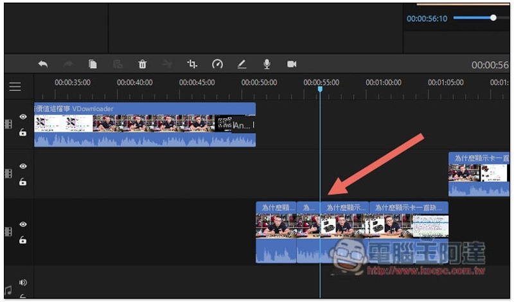
Task: Hide the first video track eye
Action: pyautogui.click(x=23, y=117)
